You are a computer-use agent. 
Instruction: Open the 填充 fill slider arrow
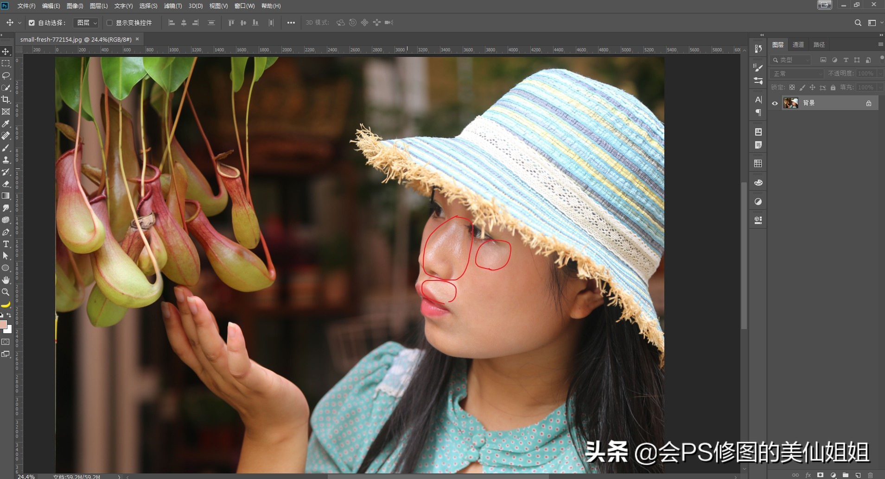point(880,87)
